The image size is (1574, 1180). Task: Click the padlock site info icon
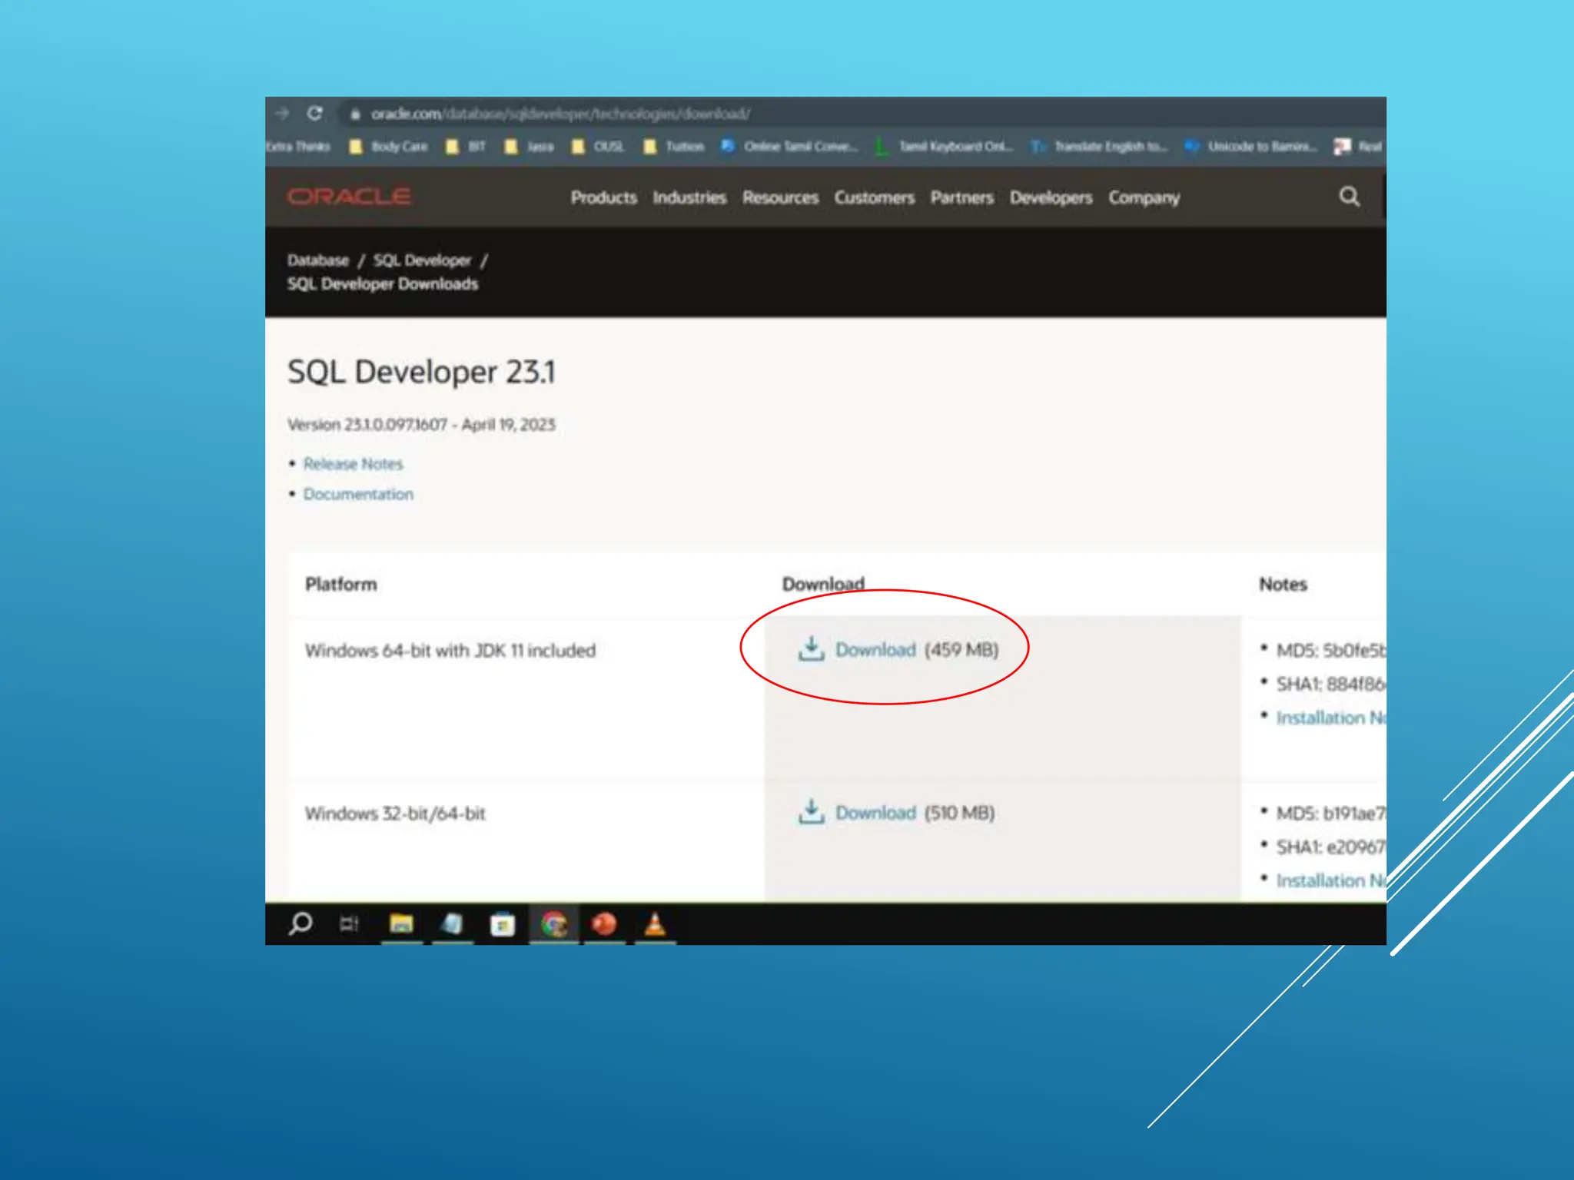click(x=354, y=114)
